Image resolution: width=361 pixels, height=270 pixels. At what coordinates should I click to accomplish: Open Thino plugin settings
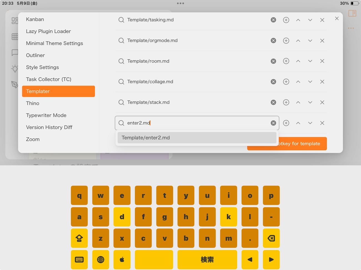[x=58, y=103]
